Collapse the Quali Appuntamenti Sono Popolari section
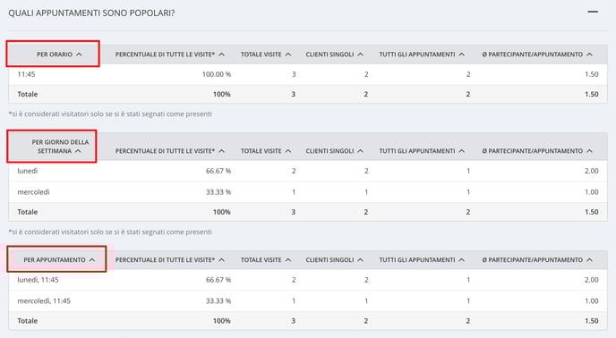Viewport: 616px width, 338px height. [x=593, y=13]
